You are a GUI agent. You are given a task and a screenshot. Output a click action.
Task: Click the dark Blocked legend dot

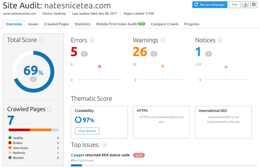[x=10, y=158]
